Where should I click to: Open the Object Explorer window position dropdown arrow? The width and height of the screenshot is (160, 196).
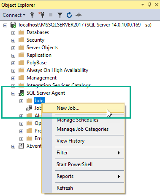click(x=143, y=5)
